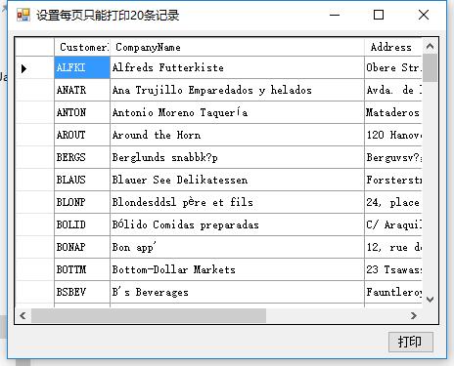
Task: Click the vertical scrollbar down arrow
Action: pos(430,300)
